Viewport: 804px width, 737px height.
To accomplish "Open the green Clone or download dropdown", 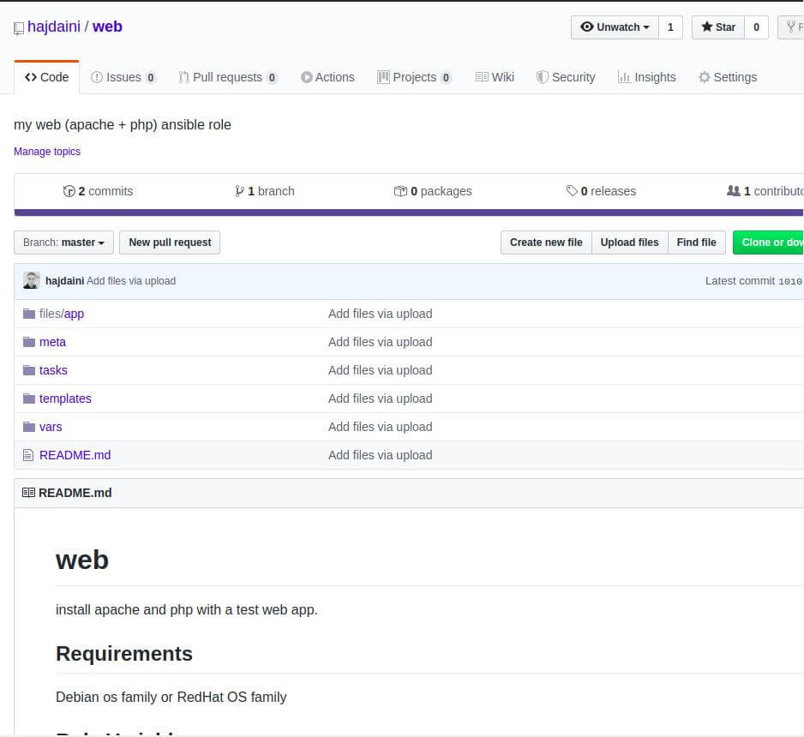I will 770,243.
